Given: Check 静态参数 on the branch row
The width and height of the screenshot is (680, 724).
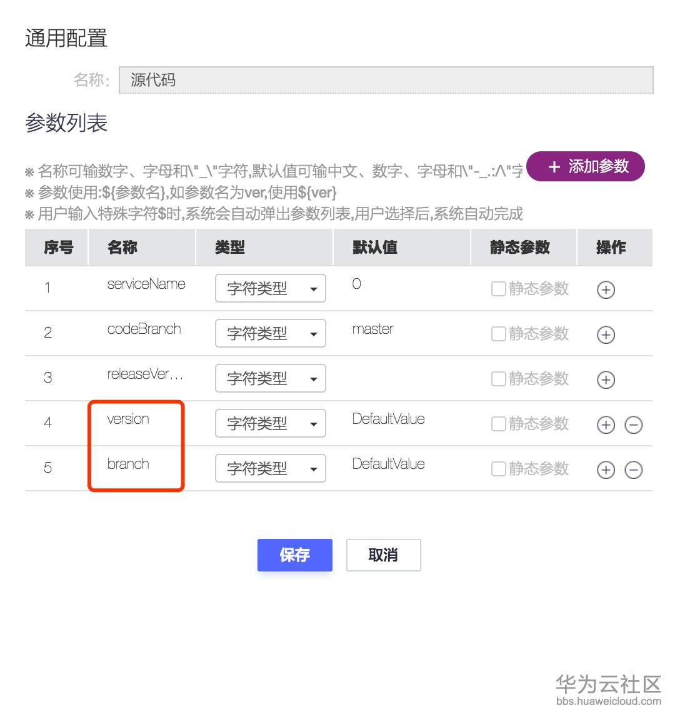Looking at the screenshot, I should (x=498, y=469).
